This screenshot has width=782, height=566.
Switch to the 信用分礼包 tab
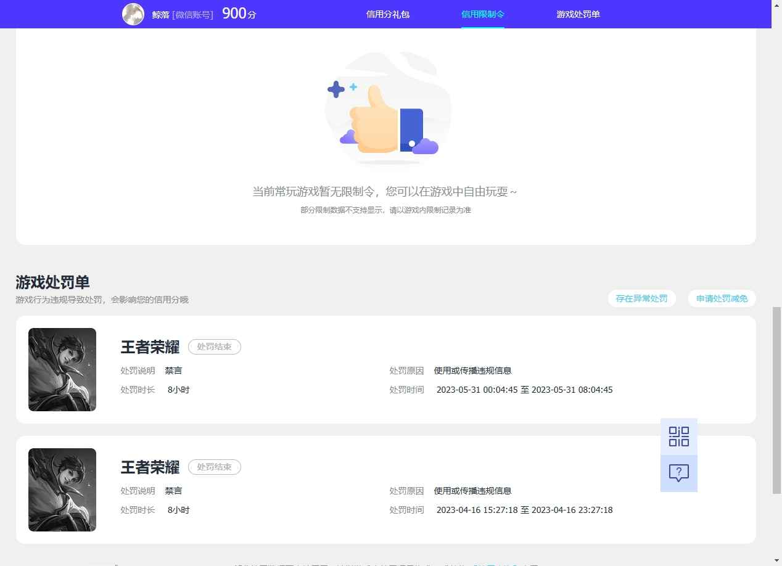point(388,14)
